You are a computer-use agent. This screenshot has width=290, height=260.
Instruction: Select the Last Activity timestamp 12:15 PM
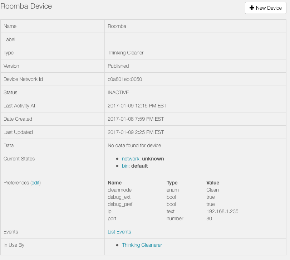pos(137,106)
